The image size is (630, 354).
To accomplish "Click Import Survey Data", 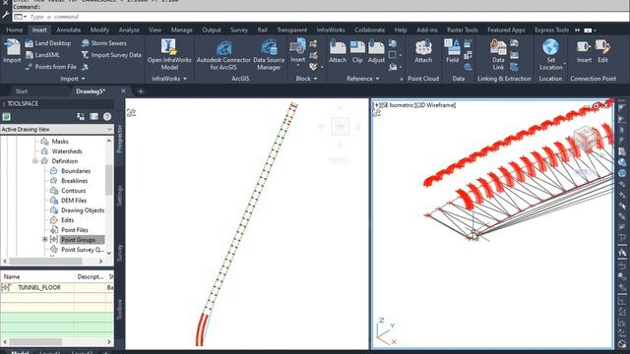I will [111, 55].
